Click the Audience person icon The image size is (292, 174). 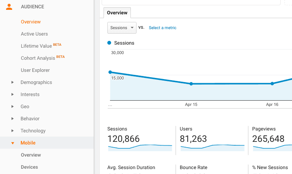coord(9,7)
